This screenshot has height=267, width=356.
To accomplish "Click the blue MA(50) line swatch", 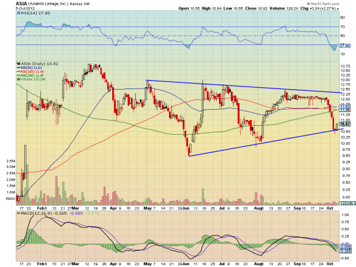I will coord(18,68).
